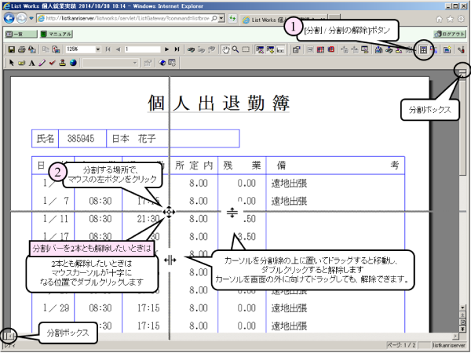471x353 pixels.
Task: Select the highlighter pen tool
Action: click(x=42, y=63)
